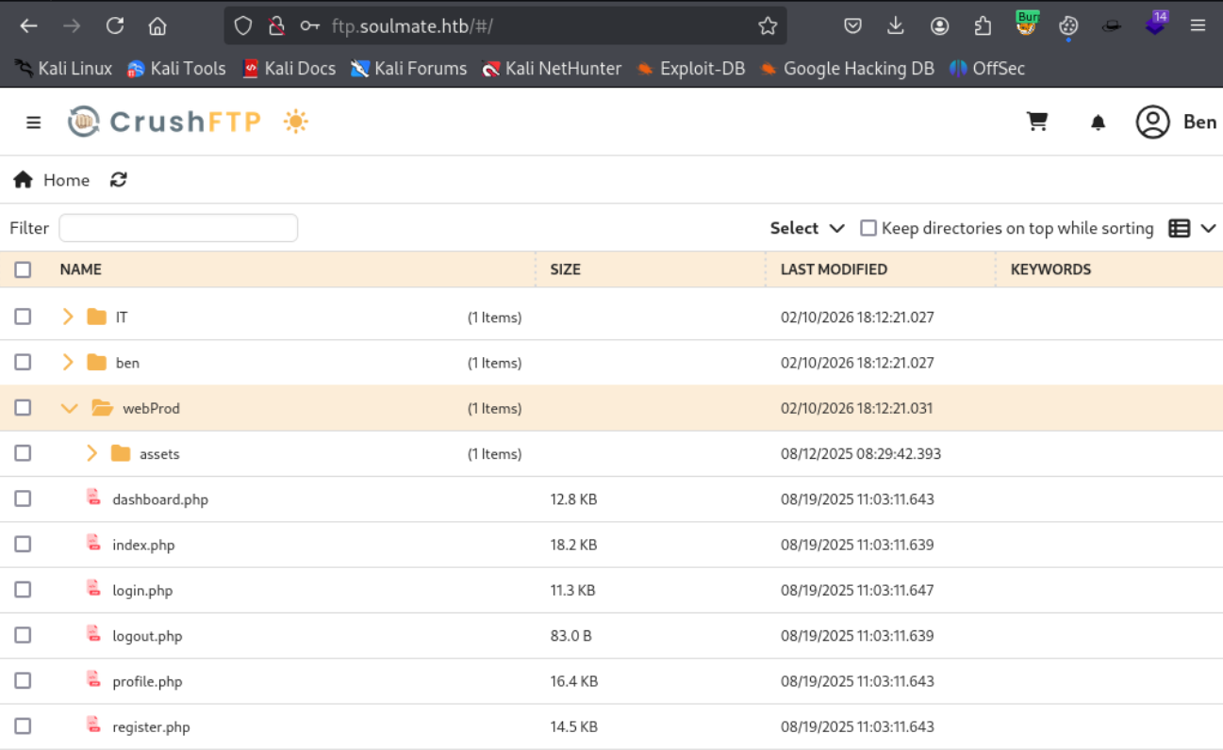Select all files via header checkbox
Screen dimensions: 1223x750
tap(23, 269)
